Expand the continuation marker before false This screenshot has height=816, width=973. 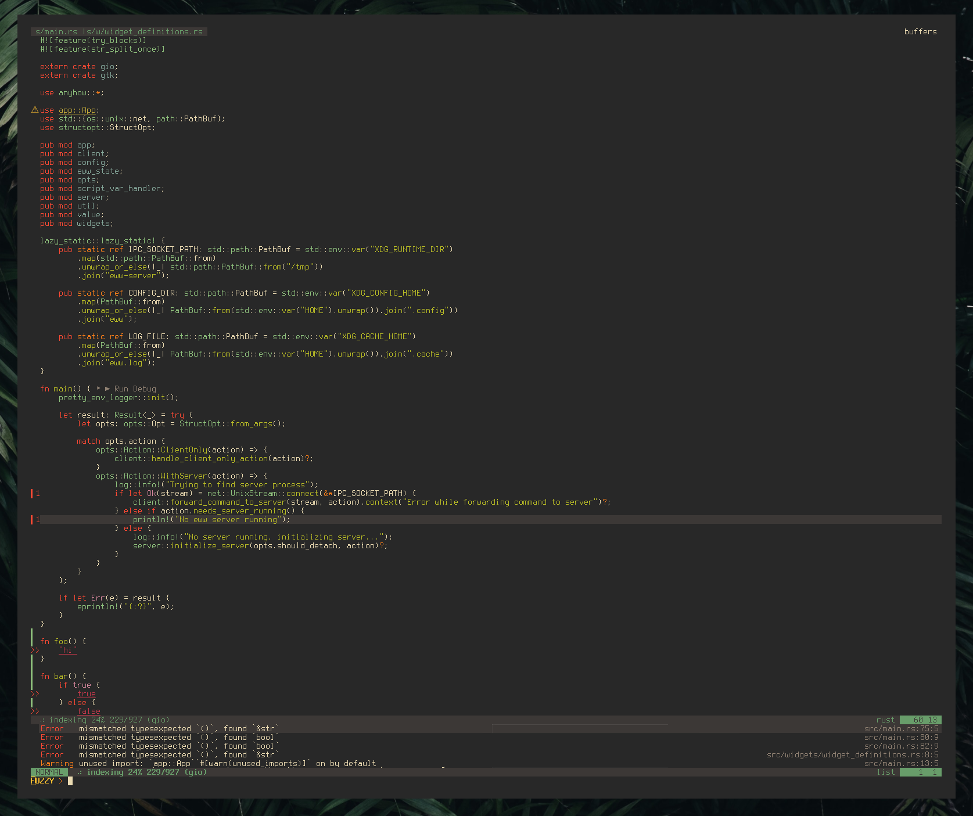click(35, 711)
